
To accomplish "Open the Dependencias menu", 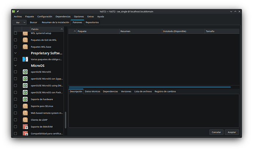I will pyautogui.click(x=63, y=16).
